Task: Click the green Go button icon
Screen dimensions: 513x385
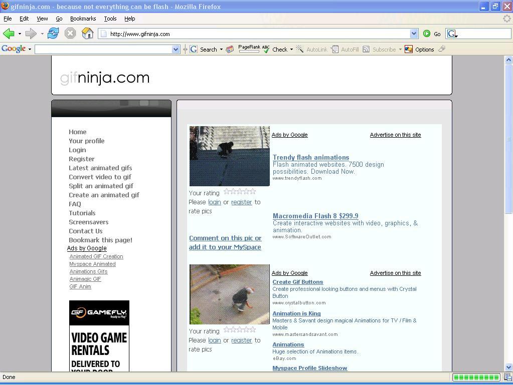Action: 427,34
